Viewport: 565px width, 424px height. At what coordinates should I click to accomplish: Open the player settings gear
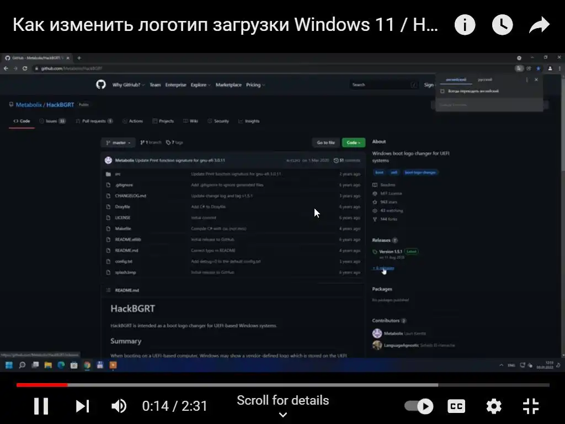pos(494,406)
